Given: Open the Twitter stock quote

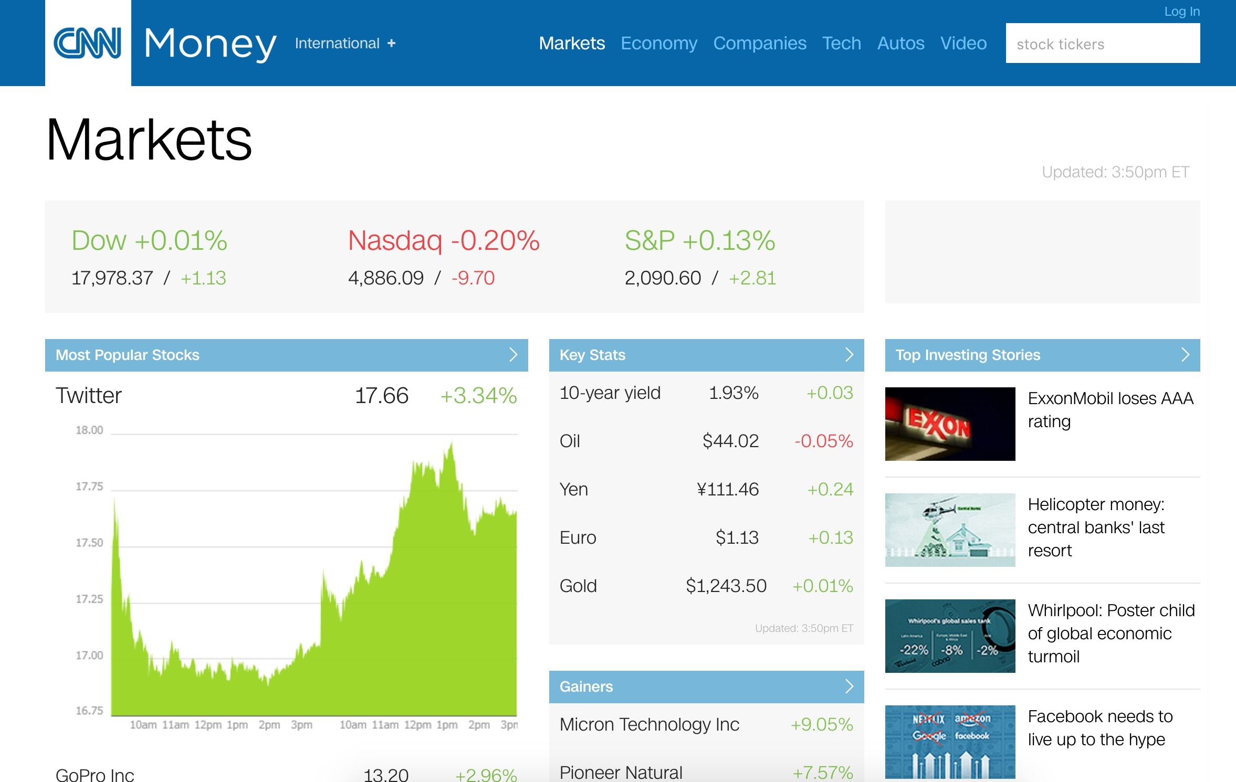Looking at the screenshot, I should click(89, 396).
